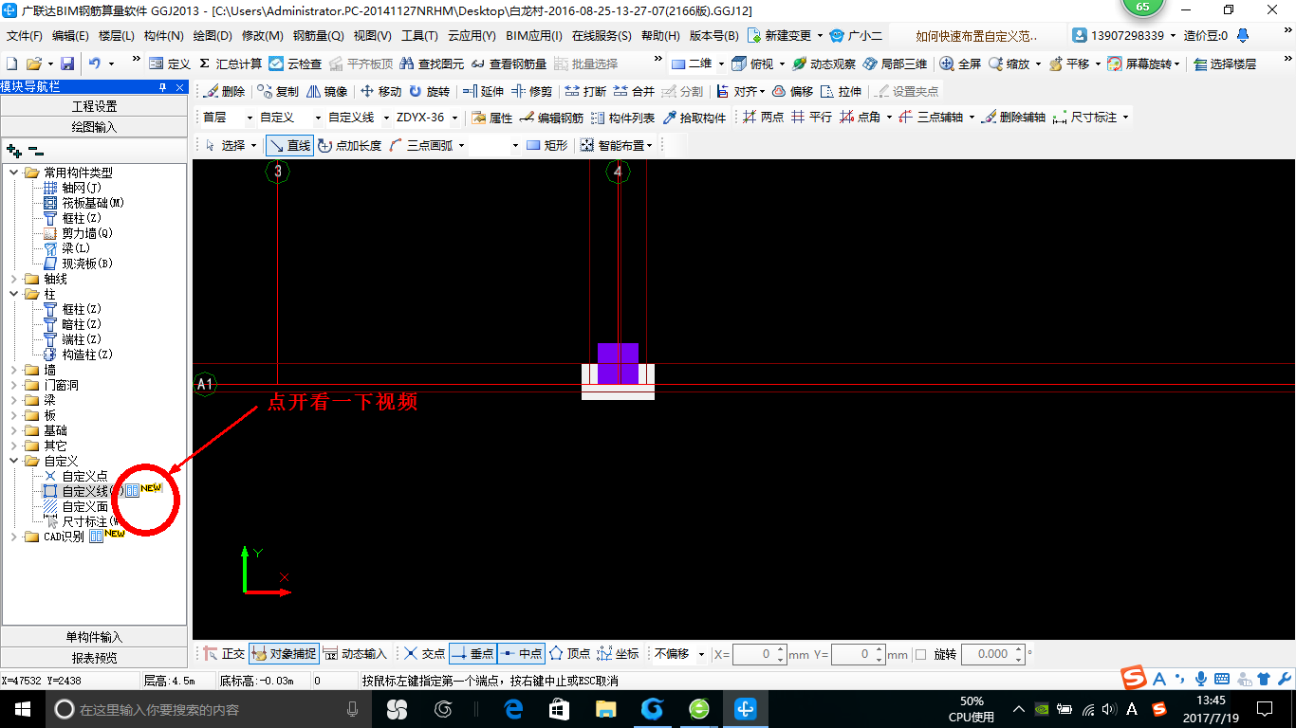Screen dimensions: 1296x728
Task: Select the 矩形 rectangle drawing tool
Action: (x=546, y=145)
